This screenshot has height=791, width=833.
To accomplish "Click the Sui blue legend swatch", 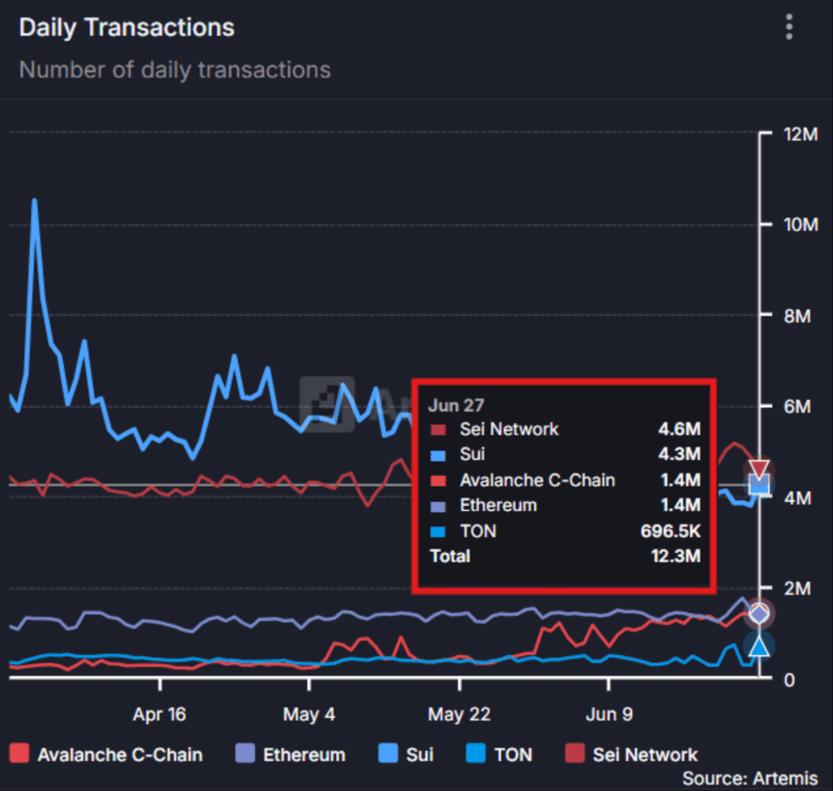I will tap(388, 754).
